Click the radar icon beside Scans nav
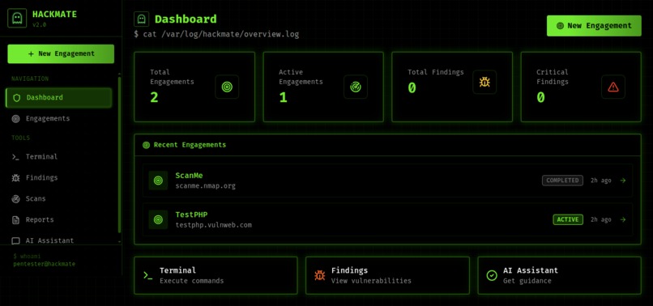Image resolution: width=653 pixels, height=306 pixels. (15, 199)
